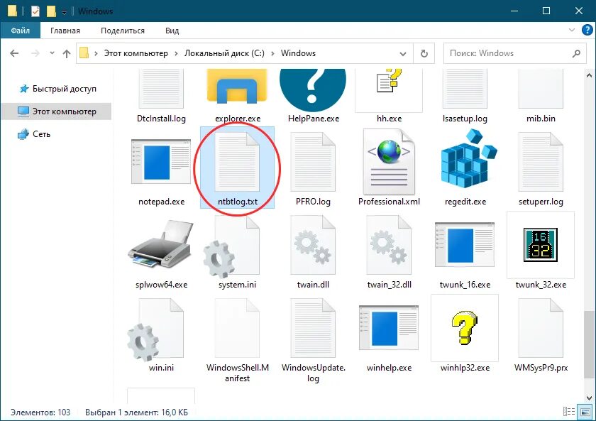Select the explorer.exe icon
This screenshot has width=596, height=421.
tap(237, 87)
